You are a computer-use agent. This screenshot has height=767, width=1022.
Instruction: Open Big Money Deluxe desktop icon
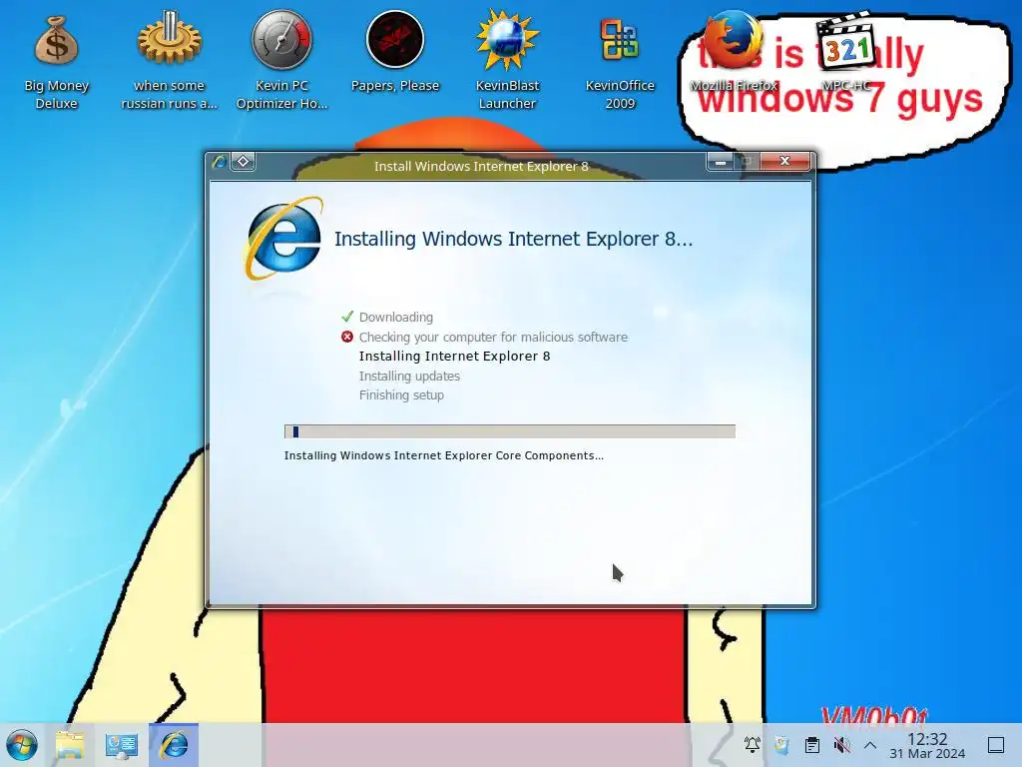tap(56, 62)
